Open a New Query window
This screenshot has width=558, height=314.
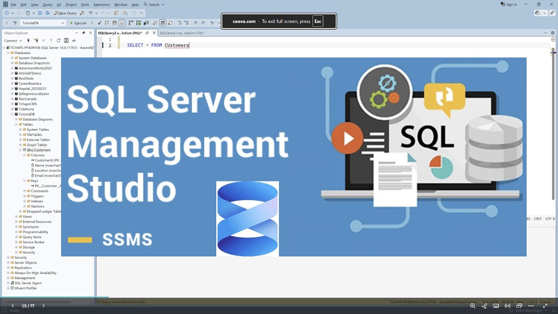[65, 13]
